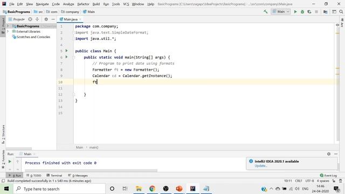Click the 4 spaces indent selector

click(x=323, y=181)
